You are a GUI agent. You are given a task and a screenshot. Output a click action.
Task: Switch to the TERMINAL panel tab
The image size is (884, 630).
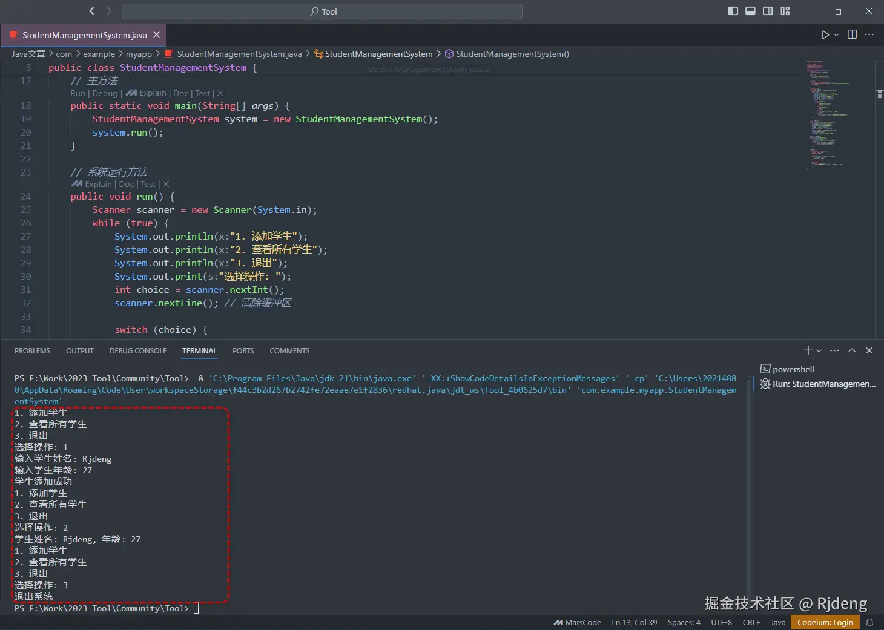[199, 351]
